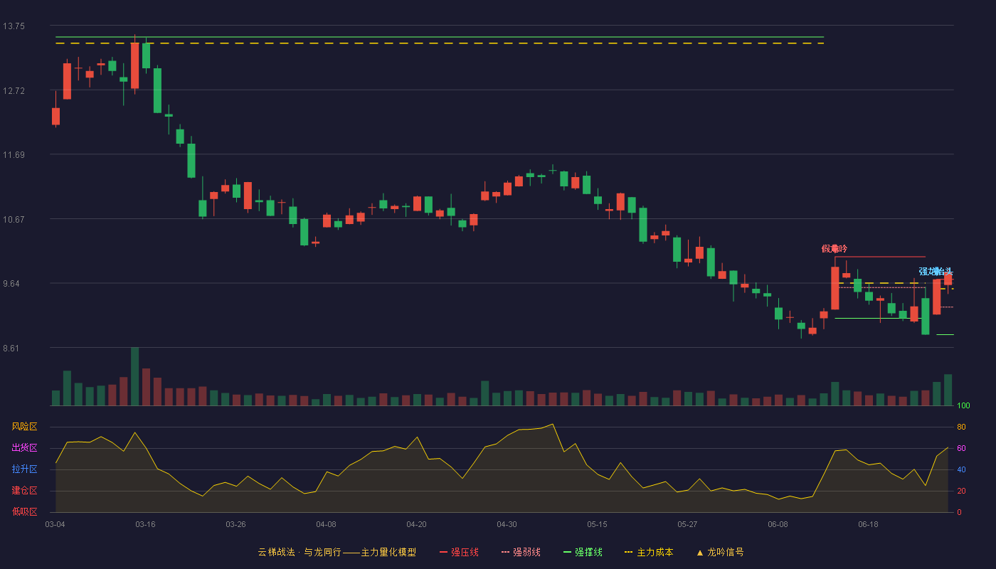Toggle the 强弱线 legend label
Screen dimensions: 996x569
(x=526, y=552)
